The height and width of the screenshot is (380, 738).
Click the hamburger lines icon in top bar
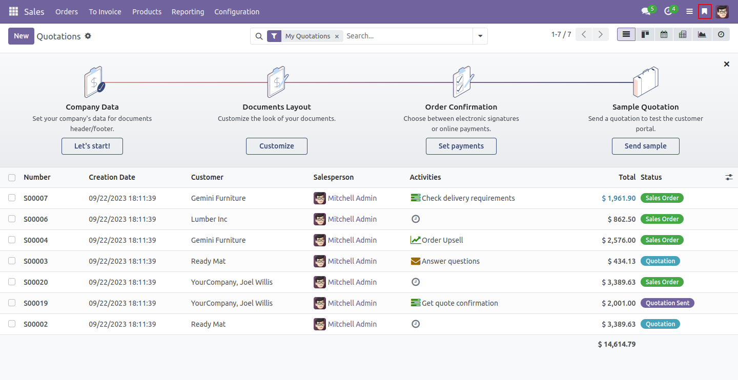(x=690, y=11)
